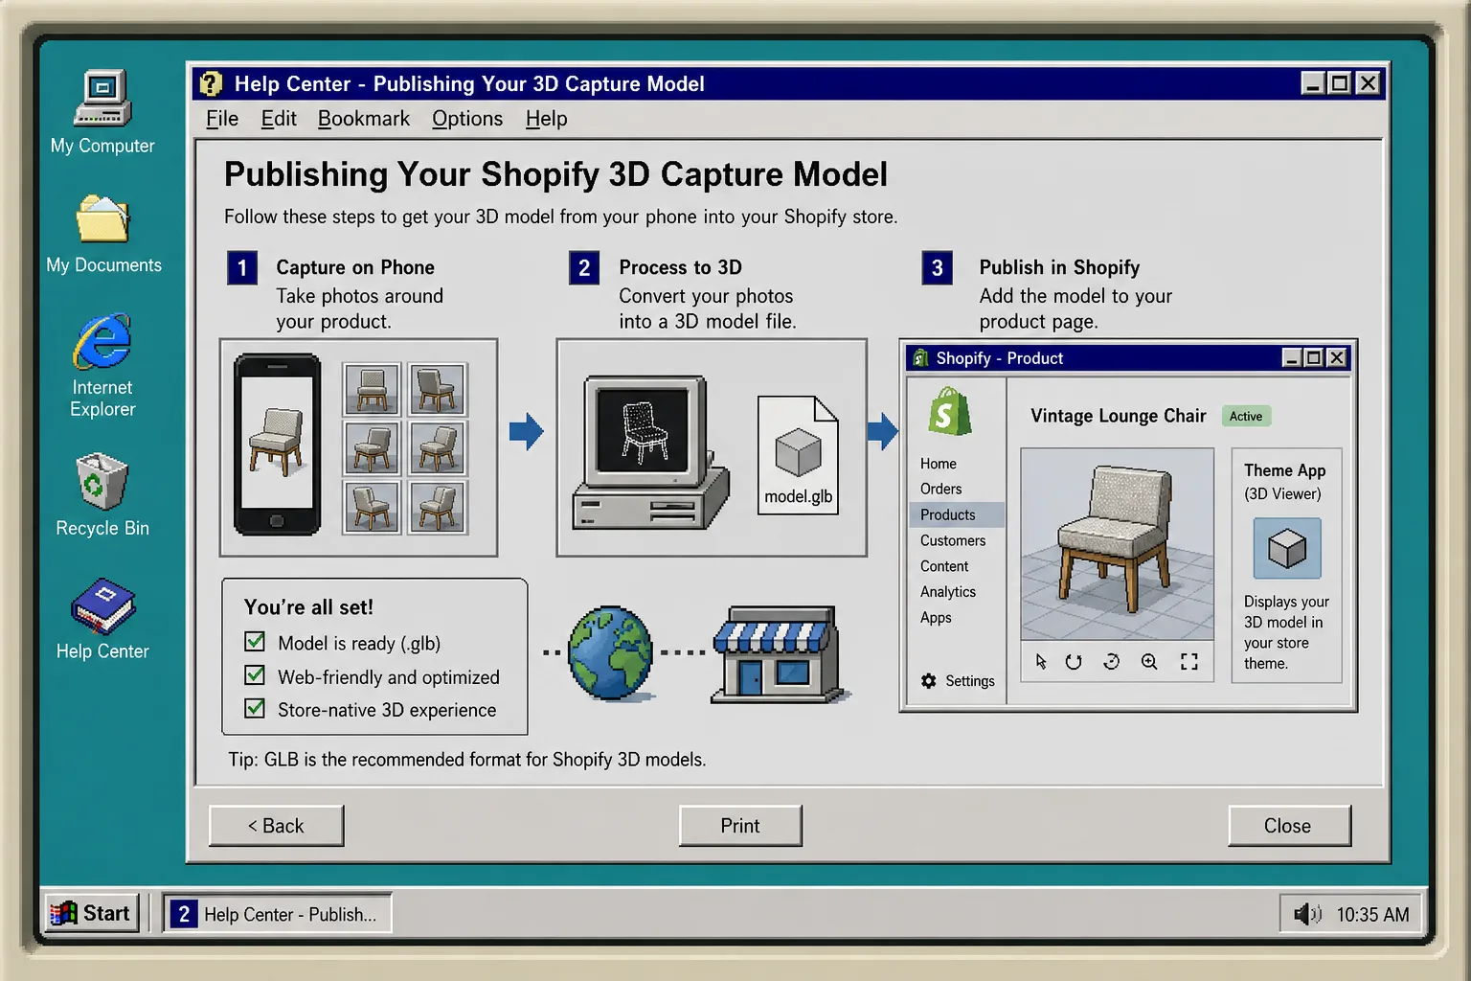Click the Theme App cube icon

coord(1287,549)
